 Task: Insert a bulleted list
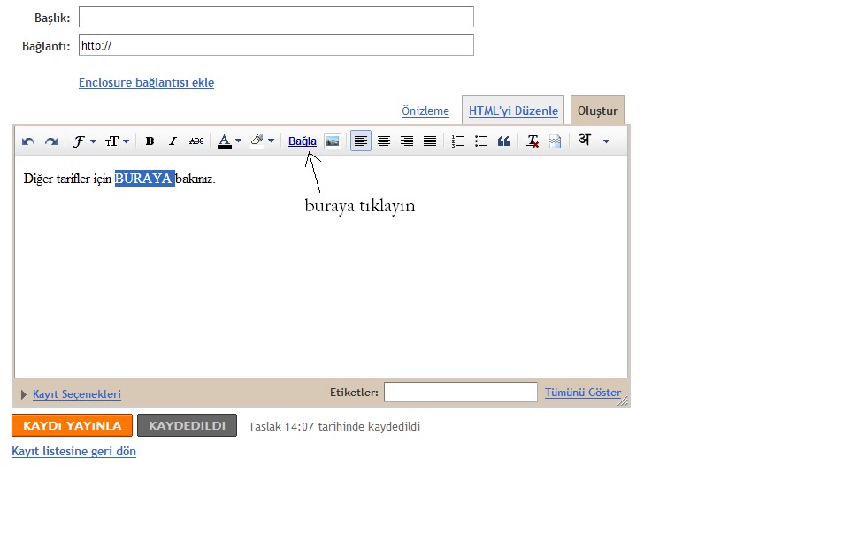click(x=481, y=141)
